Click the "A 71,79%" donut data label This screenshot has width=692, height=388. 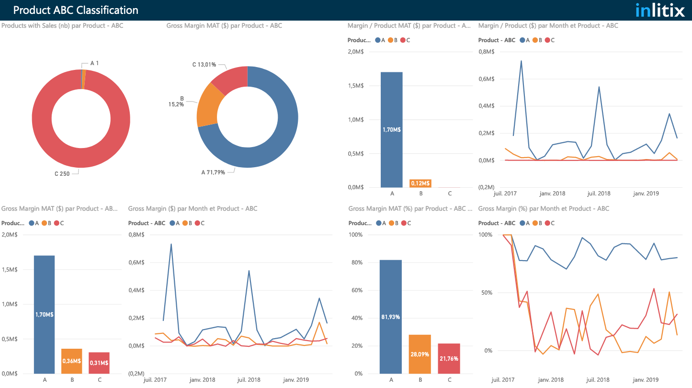[214, 172]
